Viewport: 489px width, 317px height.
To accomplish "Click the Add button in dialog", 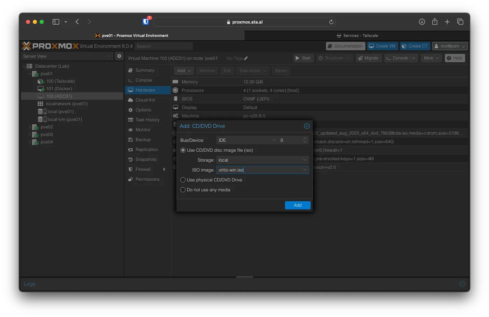I will click(x=298, y=205).
